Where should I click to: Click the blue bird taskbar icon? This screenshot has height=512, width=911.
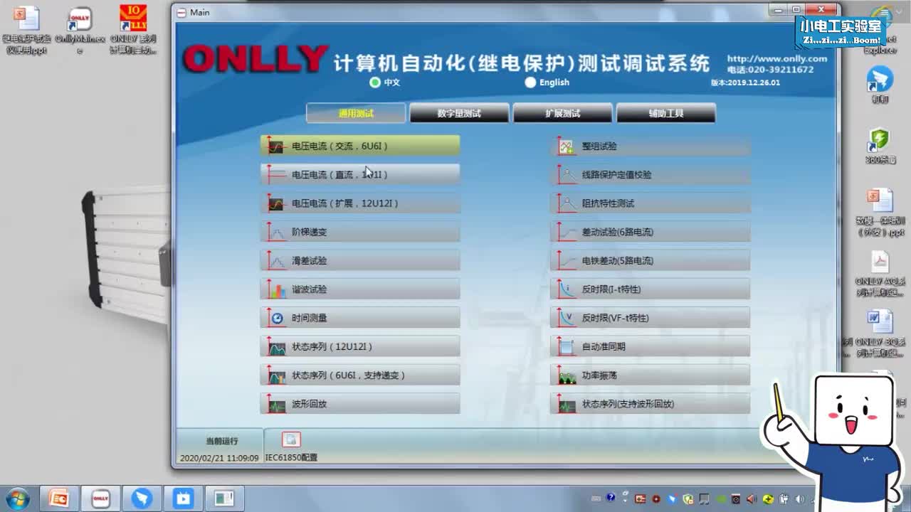(142, 498)
